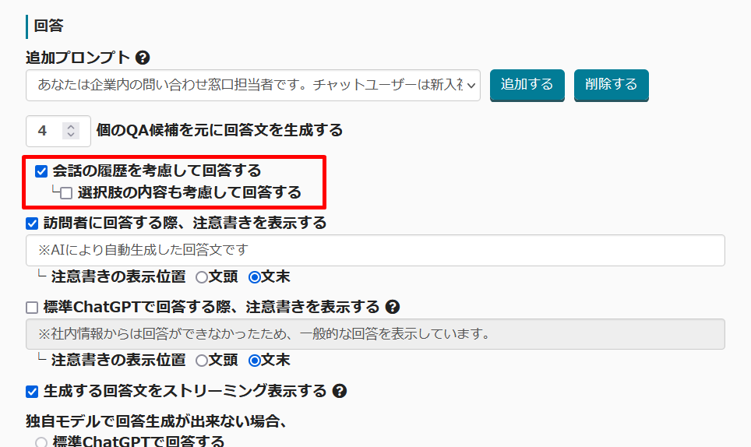Choose 文末 radio under 標準ChatGPT 注意書き field
751x447 pixels.
[x=254, y=361]
